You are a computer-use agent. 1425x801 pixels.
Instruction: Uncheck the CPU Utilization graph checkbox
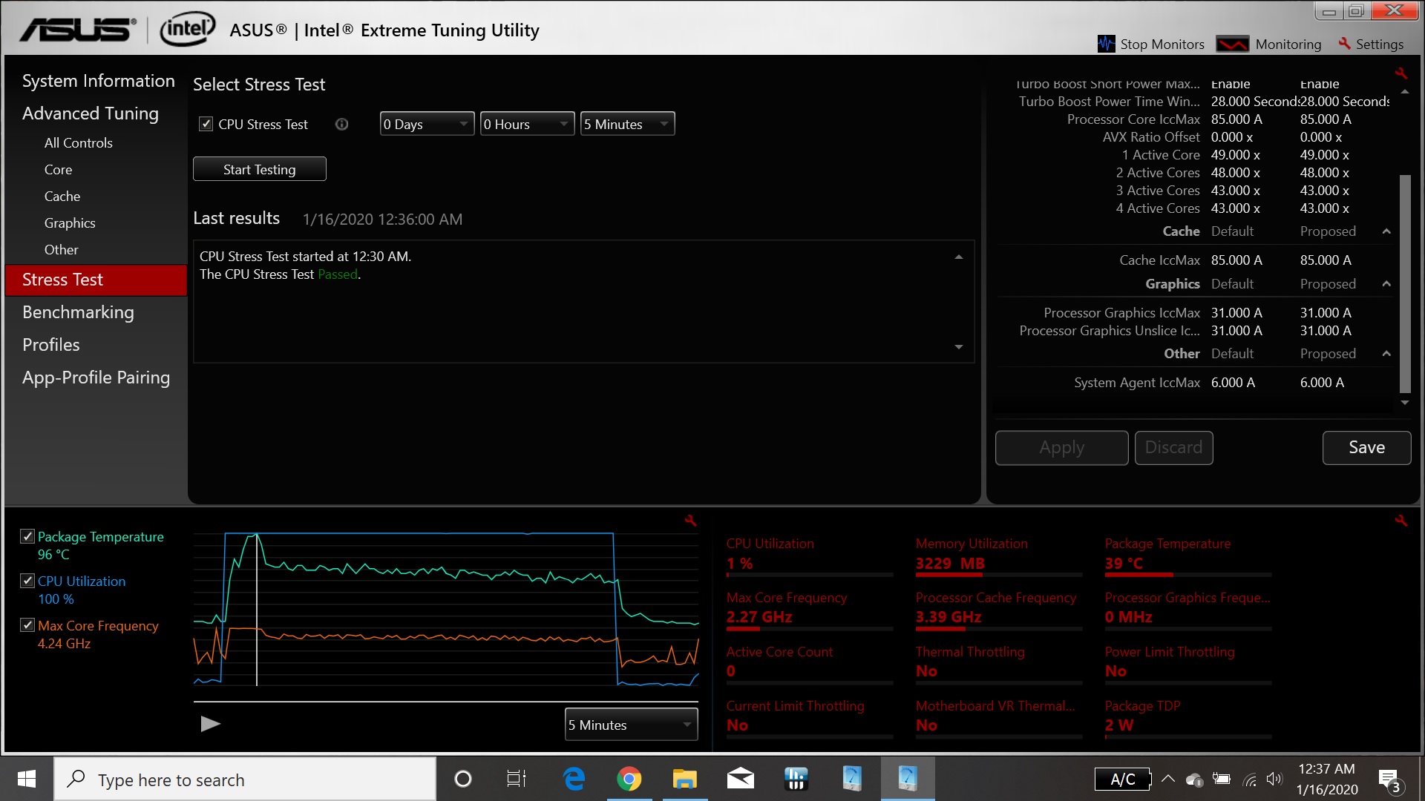tap(27, 581)
